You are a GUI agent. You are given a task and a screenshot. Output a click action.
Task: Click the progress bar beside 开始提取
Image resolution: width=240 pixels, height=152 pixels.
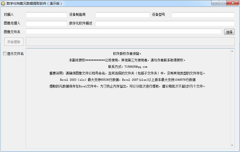point(130,42)
